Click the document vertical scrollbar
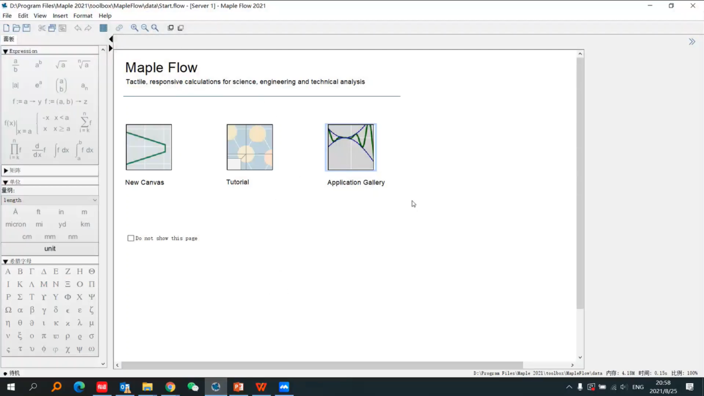This screenshot has width=704, height=396. pyautogui.click(x=580, y=183)
